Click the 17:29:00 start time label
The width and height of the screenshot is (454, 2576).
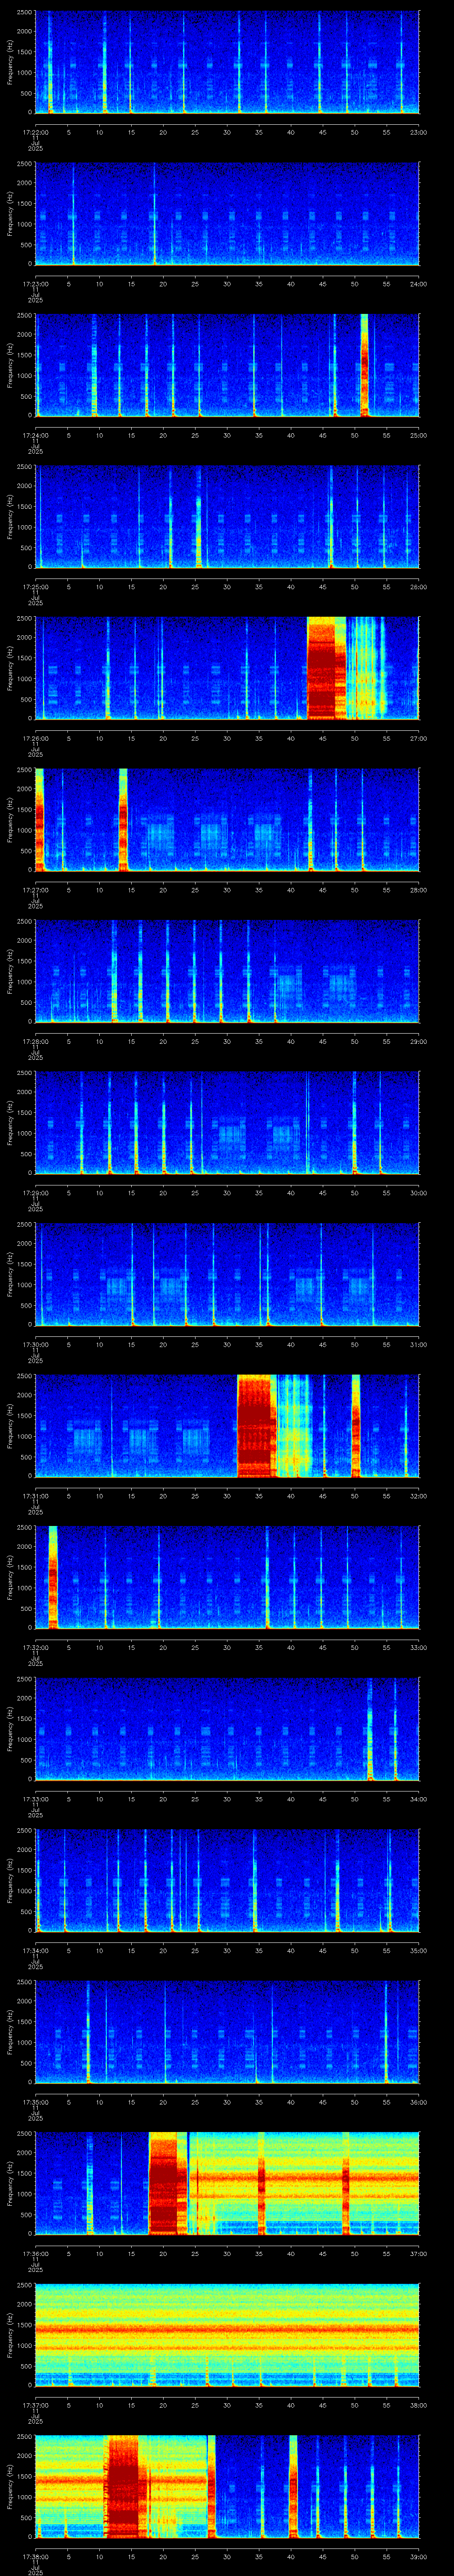coord(35,1193)
